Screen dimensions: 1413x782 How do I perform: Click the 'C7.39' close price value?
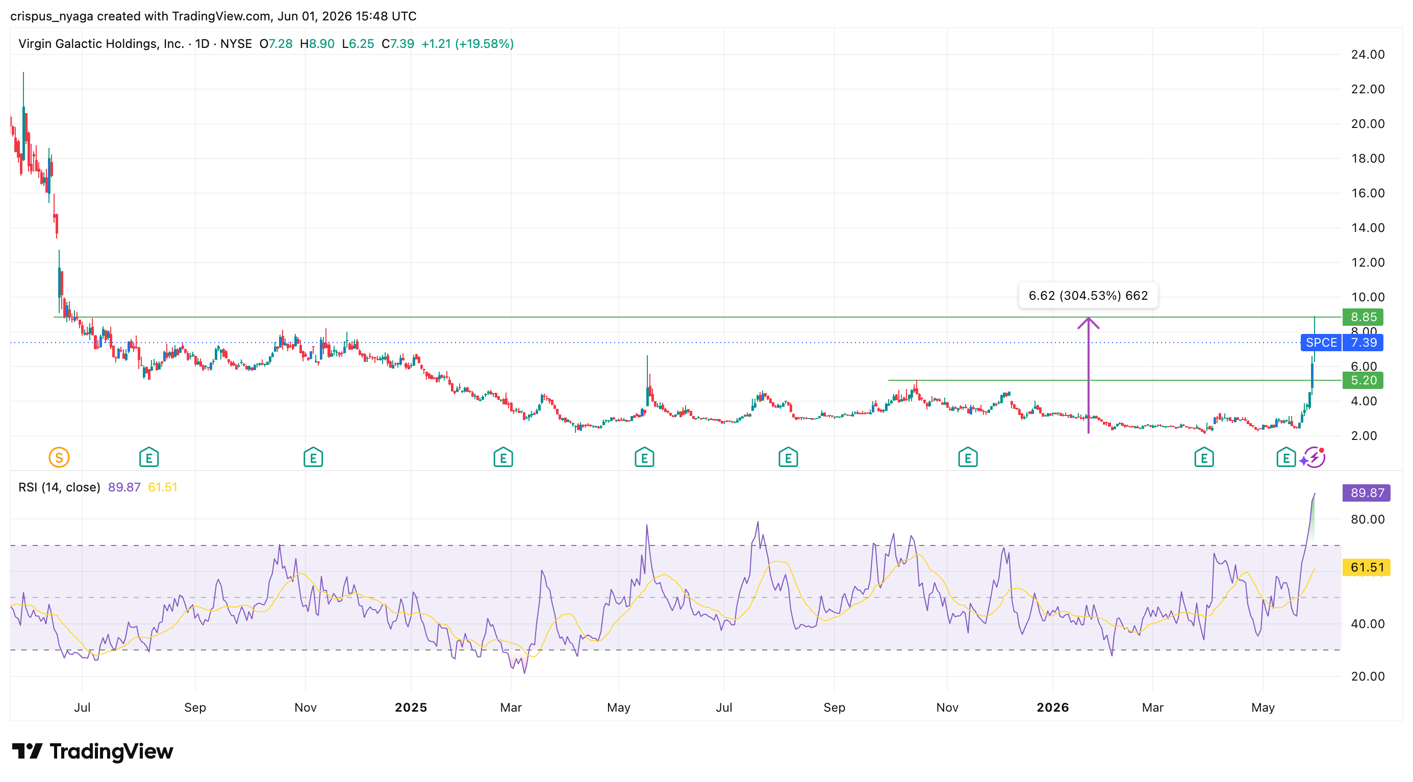point(398,44)
